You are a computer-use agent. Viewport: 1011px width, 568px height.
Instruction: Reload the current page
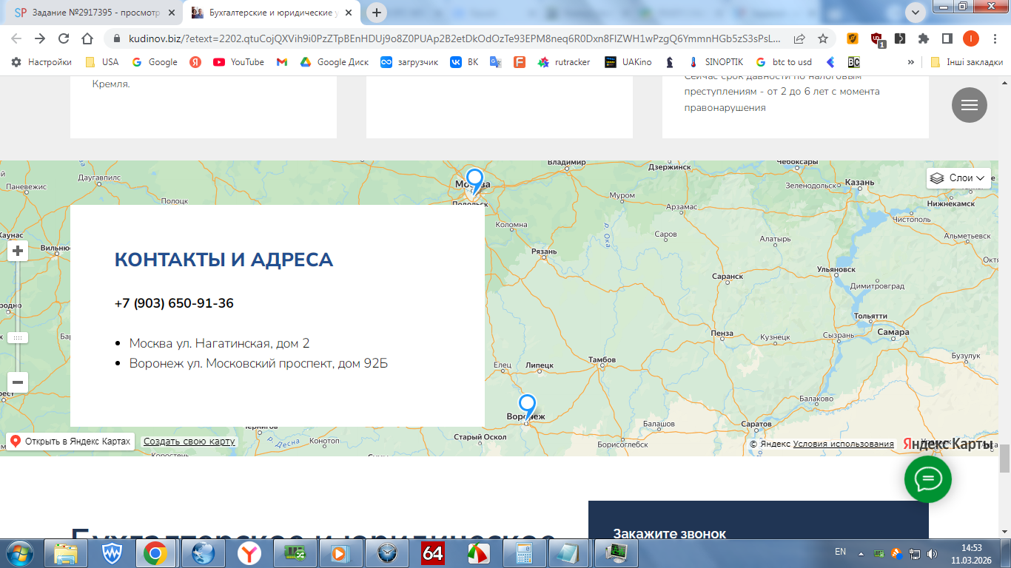point(64,38)
